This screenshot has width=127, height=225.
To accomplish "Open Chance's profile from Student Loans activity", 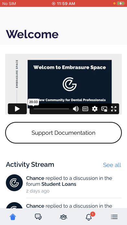I will [35, 178].
